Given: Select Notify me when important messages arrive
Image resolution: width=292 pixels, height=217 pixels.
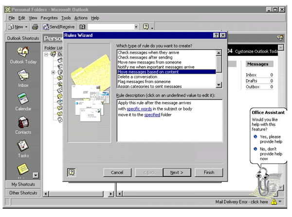Looking at the screenshot, I should coord(166,67).
